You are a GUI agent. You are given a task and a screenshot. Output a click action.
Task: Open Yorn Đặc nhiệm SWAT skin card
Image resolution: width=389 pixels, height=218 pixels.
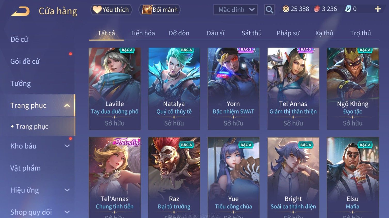click(x=233, y=88)
